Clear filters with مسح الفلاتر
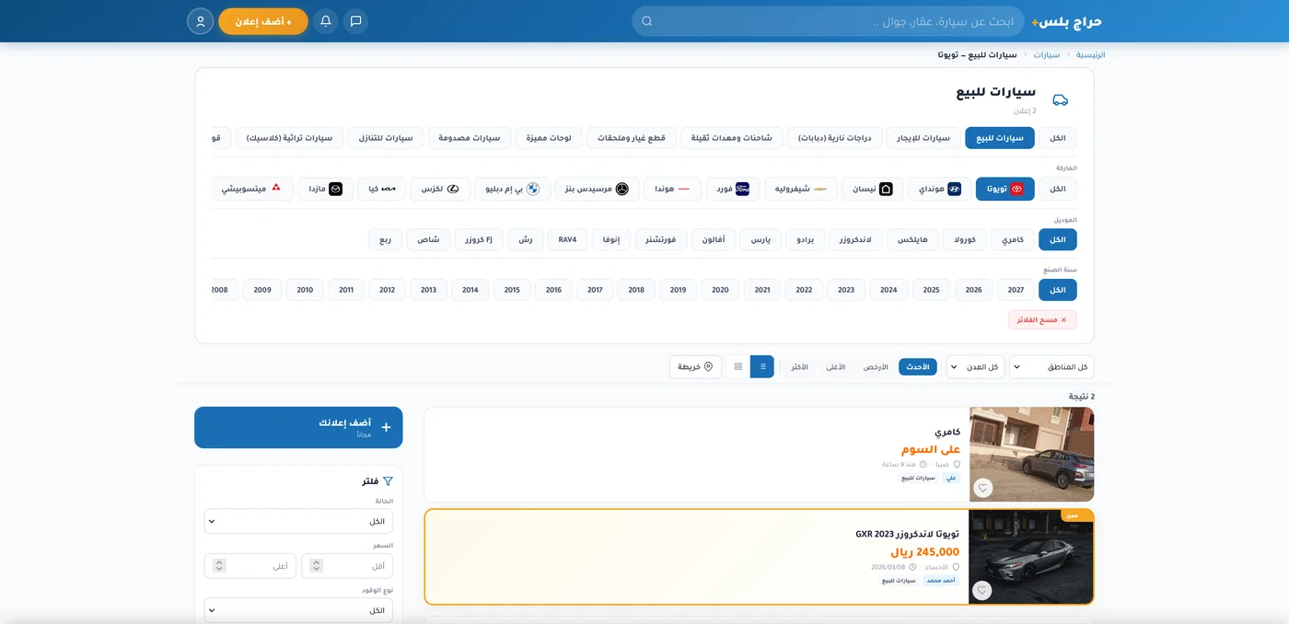 pos(1042,320)
